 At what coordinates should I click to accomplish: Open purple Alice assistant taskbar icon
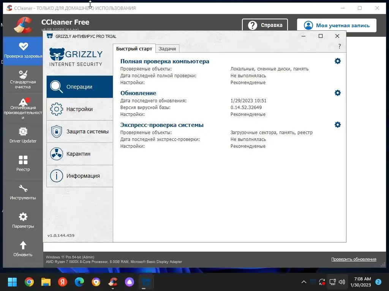point(130,282)
